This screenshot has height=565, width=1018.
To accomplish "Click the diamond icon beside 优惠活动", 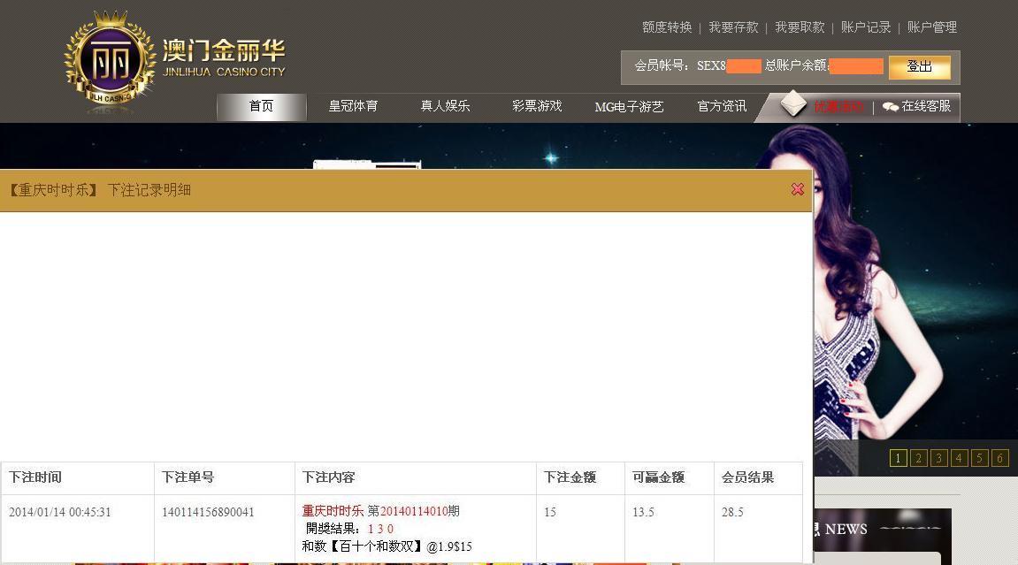I will (792, 104).
